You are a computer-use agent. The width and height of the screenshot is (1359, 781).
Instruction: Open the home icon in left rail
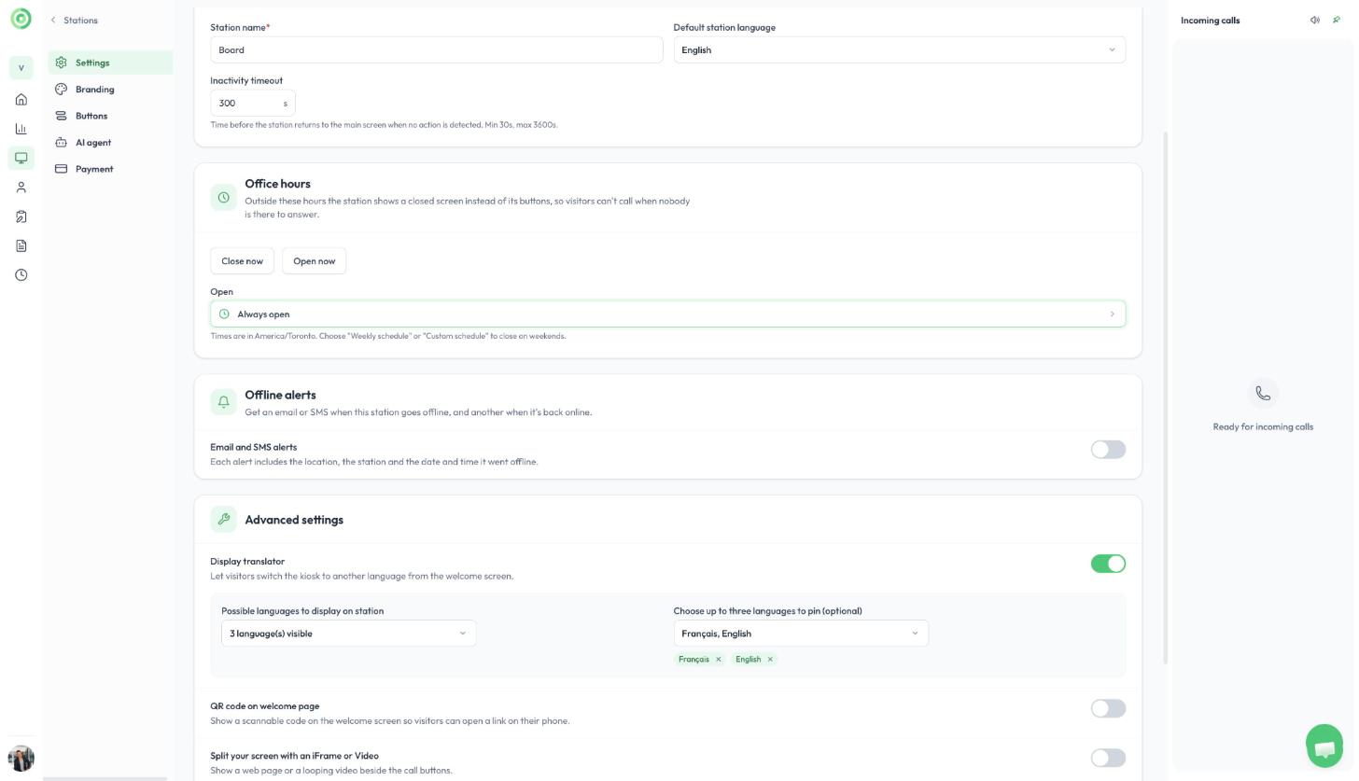click(x=21, y=100)
